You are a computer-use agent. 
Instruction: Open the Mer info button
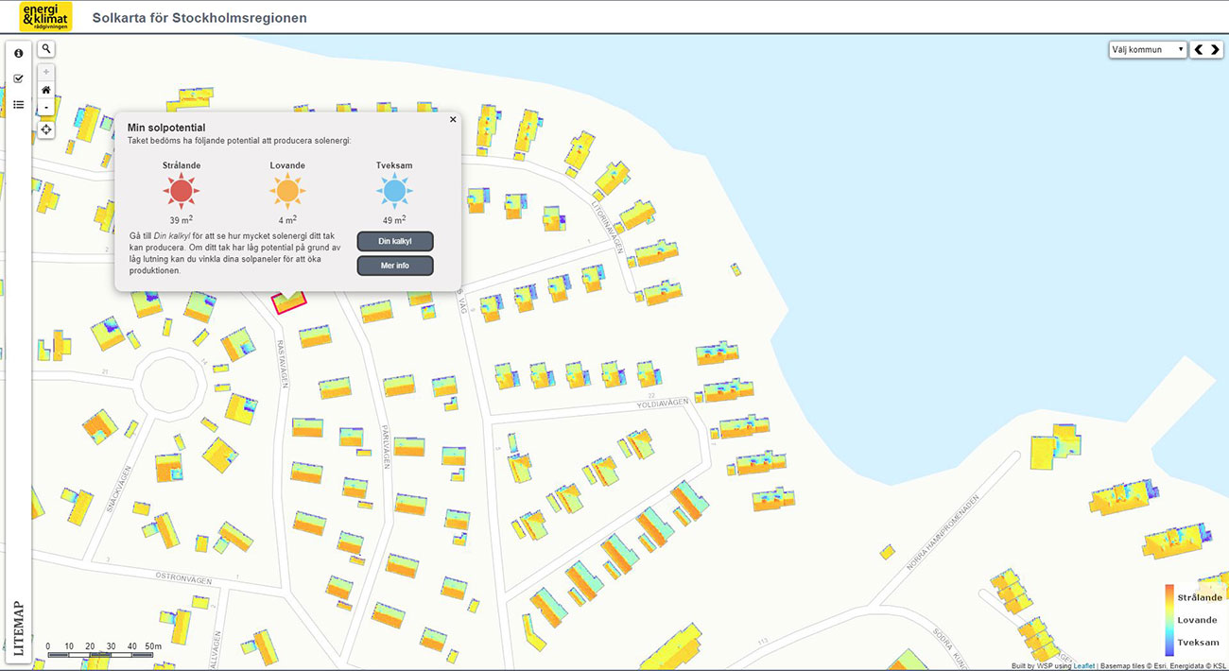(x=395, y=266)
